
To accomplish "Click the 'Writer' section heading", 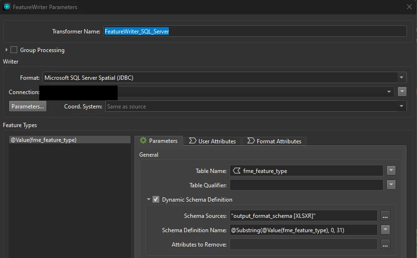I will (x=11, y=61).
